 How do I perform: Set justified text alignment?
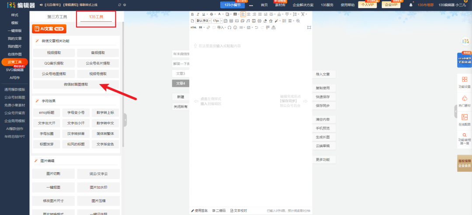coord(260,14)
